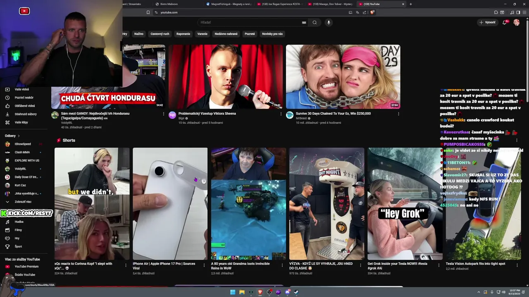Image resolution: width=529 pixels, height=297 pixels.
Task: Select the Varenie filter chip
Action: tap(203, 34)
